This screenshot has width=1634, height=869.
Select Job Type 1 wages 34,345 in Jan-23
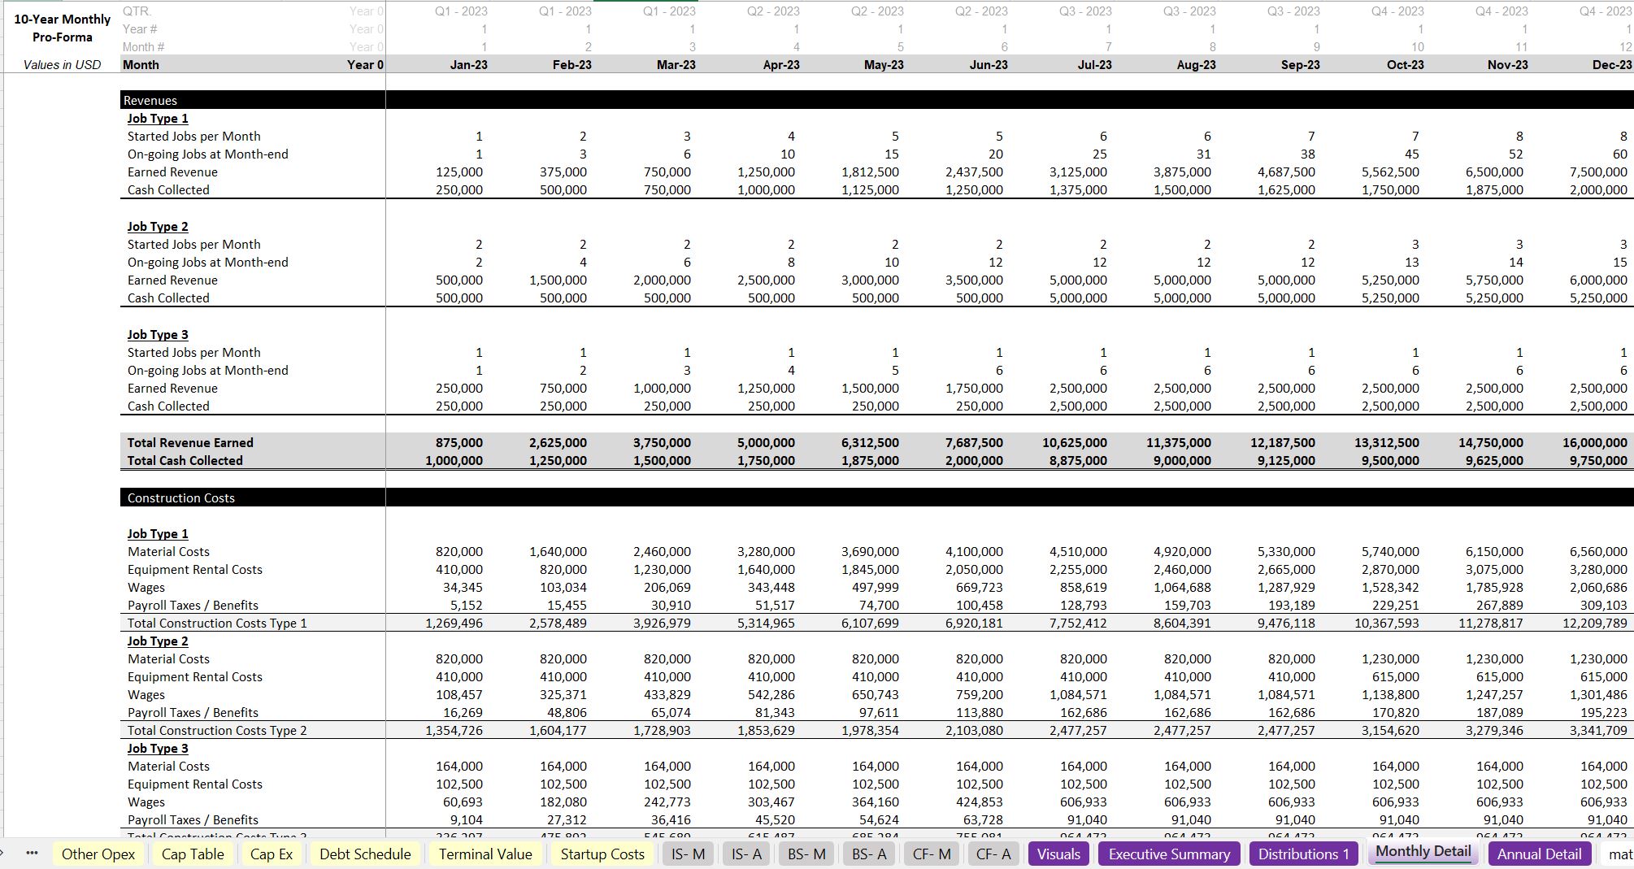pyautogui.click(x=463, y=587)
